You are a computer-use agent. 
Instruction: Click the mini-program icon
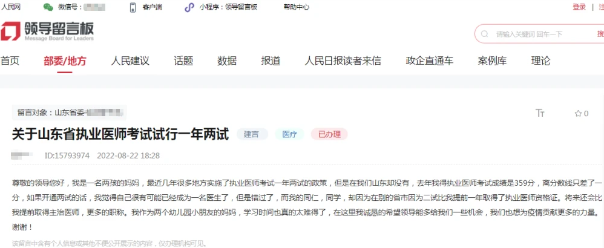coord(189,7)
